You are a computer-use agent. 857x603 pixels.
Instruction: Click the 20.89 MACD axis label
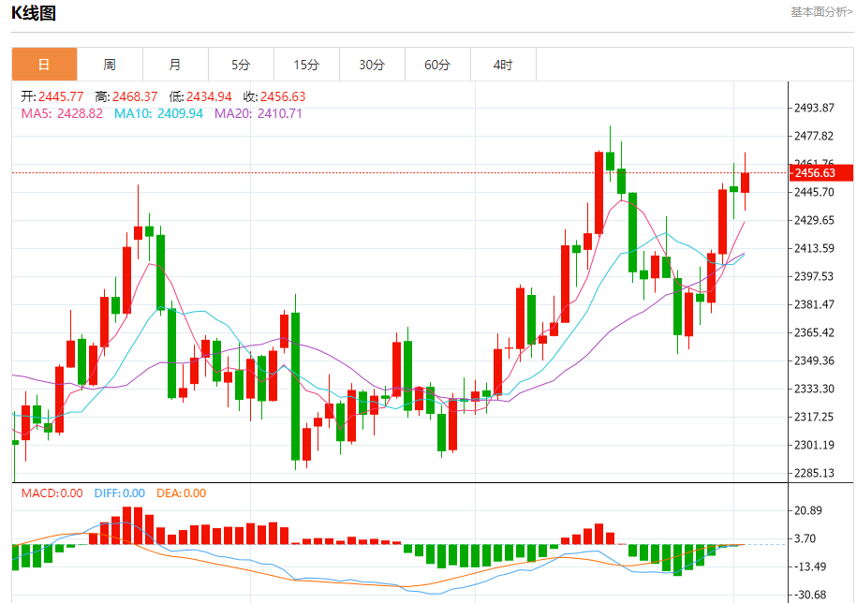(807, 510)
